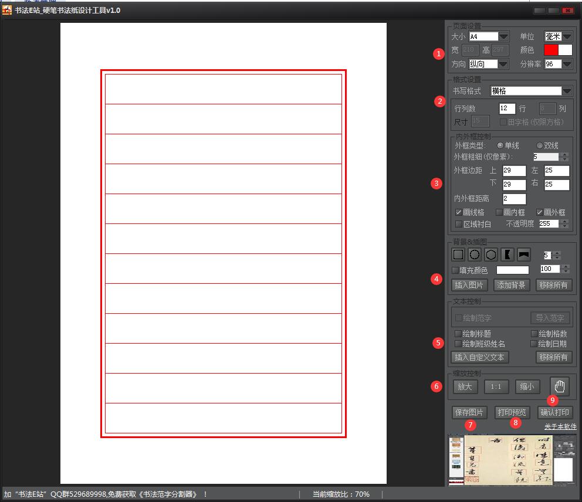Click the 保存图片 button

pos(469,412)
